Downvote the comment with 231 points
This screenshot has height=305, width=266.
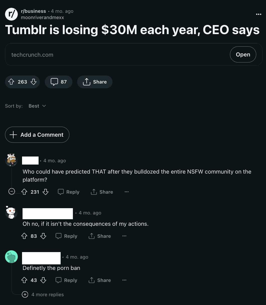[45, 192]
